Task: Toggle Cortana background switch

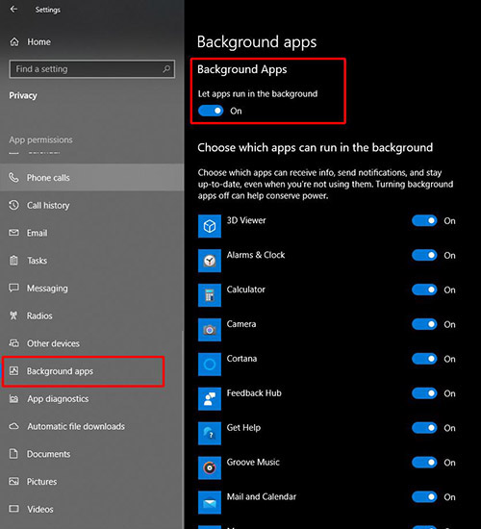Action: 424,359
